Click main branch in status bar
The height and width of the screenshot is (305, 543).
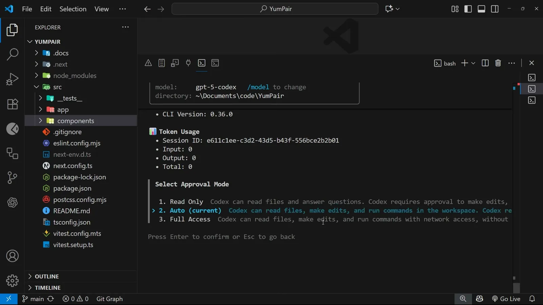33,299
